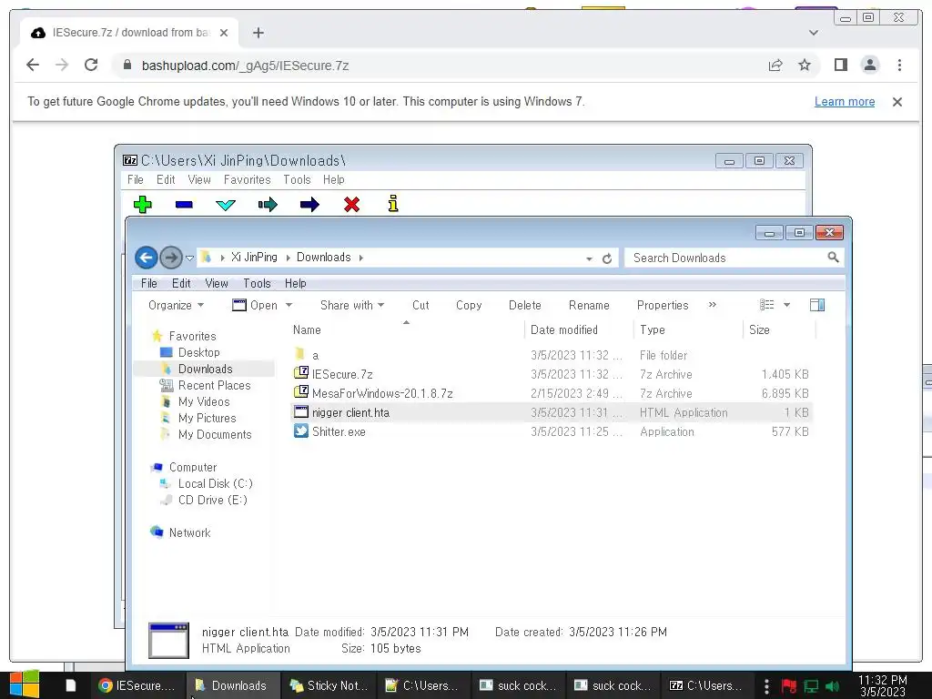Click the volume speaker icon in system tray
932x699 pixels.
click(x=833, y=686)
